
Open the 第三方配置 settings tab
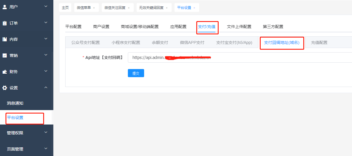tap(273, 27)
